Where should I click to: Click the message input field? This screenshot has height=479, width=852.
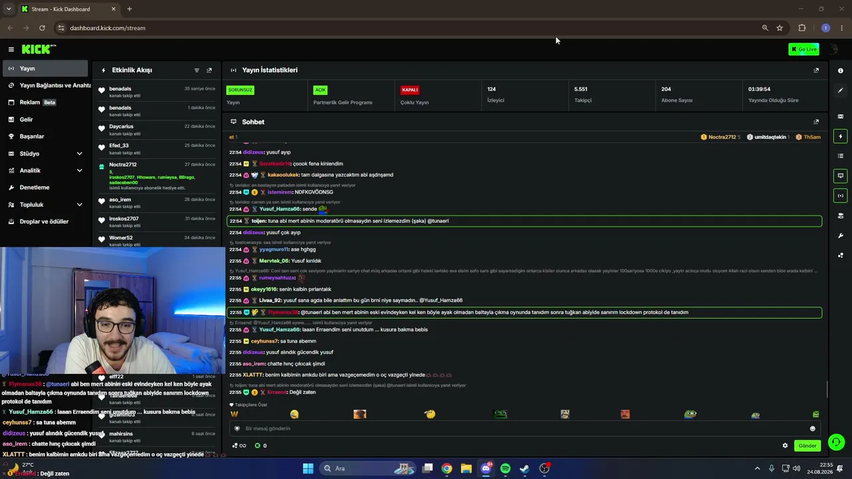[525, 428]
